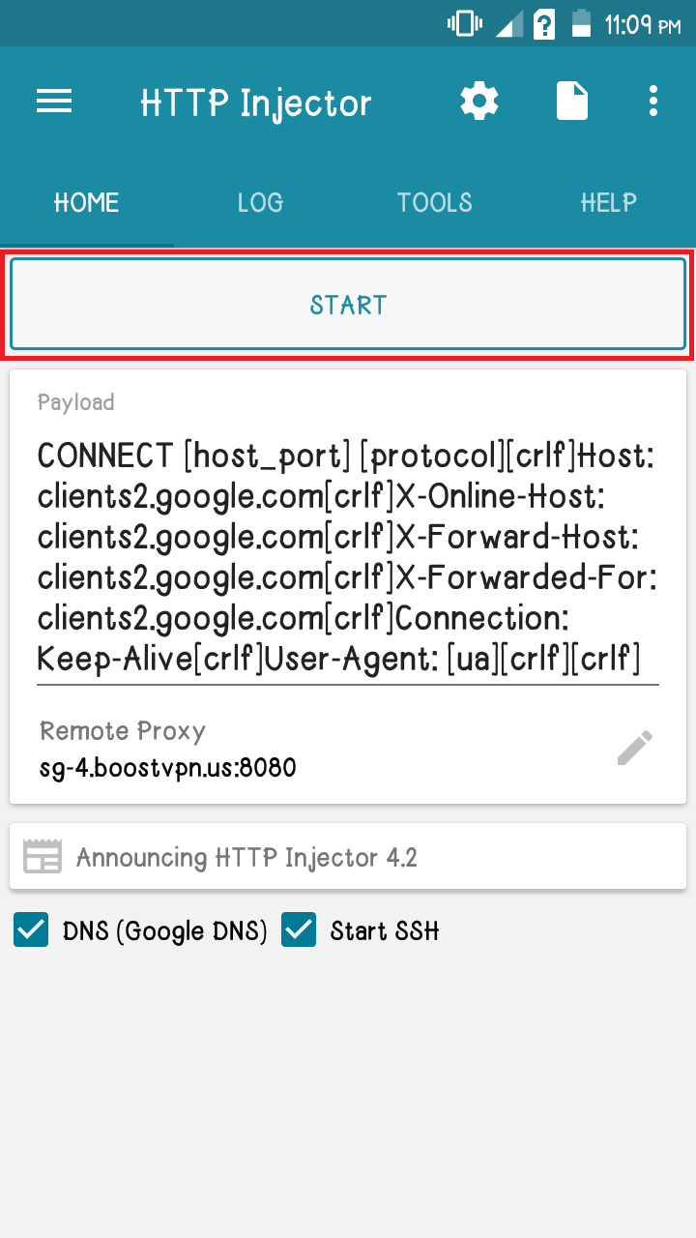Edit Remote Proxy with pencil icon
This screenshot has width=696, height=1238.
click(635, 748)
